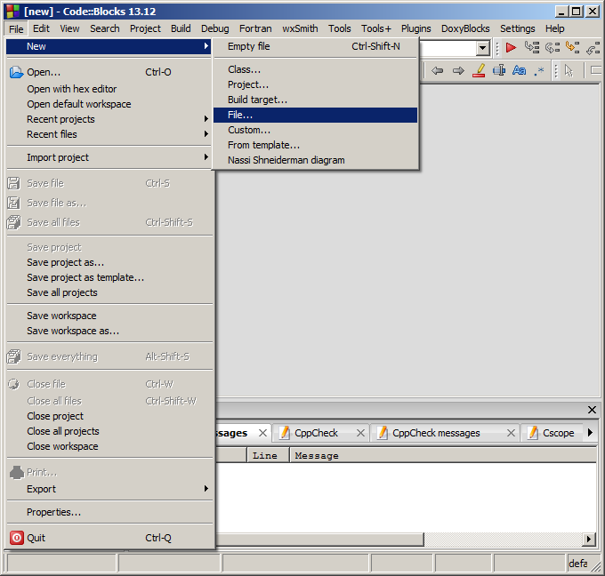The width and height of the screenshot is (605, 576).
Task: Click the Quit power icon
Action: point(16,538)
